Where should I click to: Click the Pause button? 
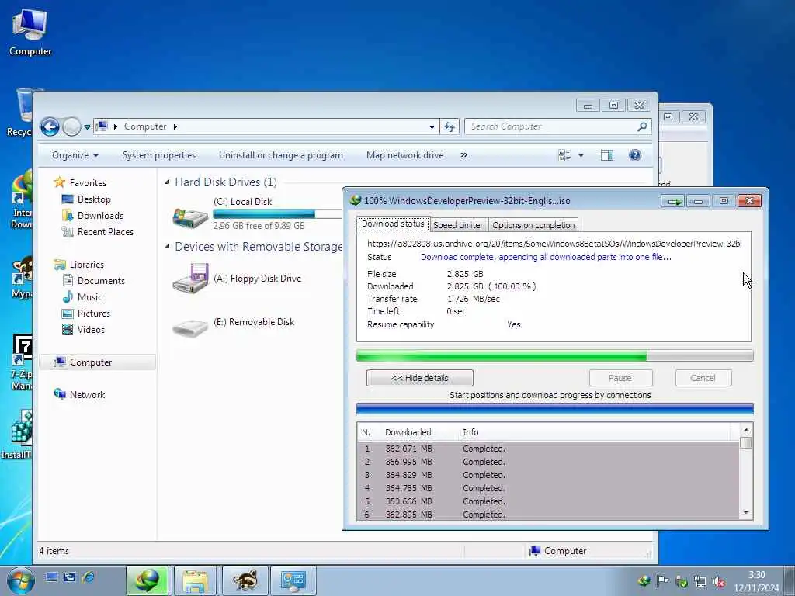620,378
